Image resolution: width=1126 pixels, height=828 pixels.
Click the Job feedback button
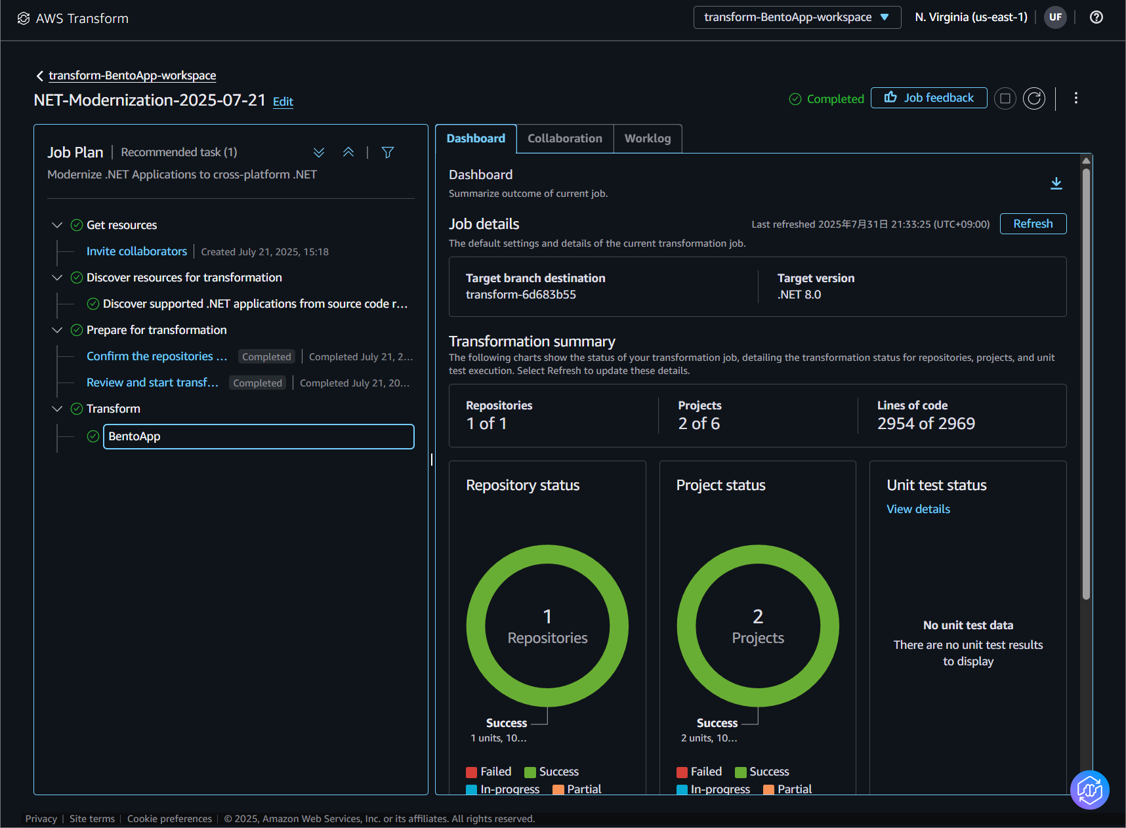(929, 98)
